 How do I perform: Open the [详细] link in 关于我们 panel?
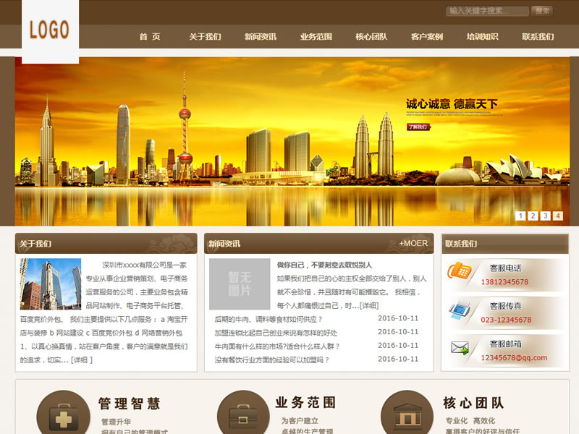[81, 359]
